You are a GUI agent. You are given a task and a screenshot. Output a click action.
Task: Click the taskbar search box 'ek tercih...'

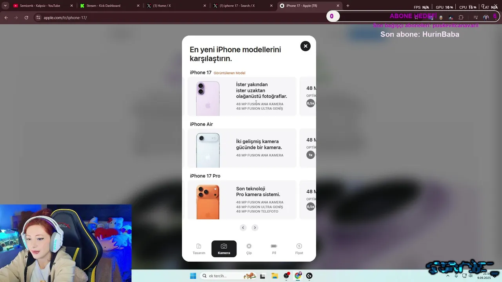pos(229,276)
